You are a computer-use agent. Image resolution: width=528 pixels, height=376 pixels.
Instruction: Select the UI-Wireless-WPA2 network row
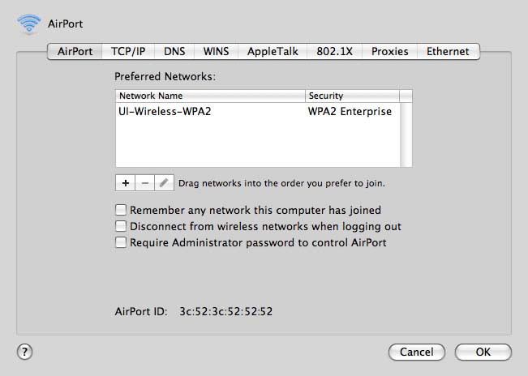click(x=258, y=111)
